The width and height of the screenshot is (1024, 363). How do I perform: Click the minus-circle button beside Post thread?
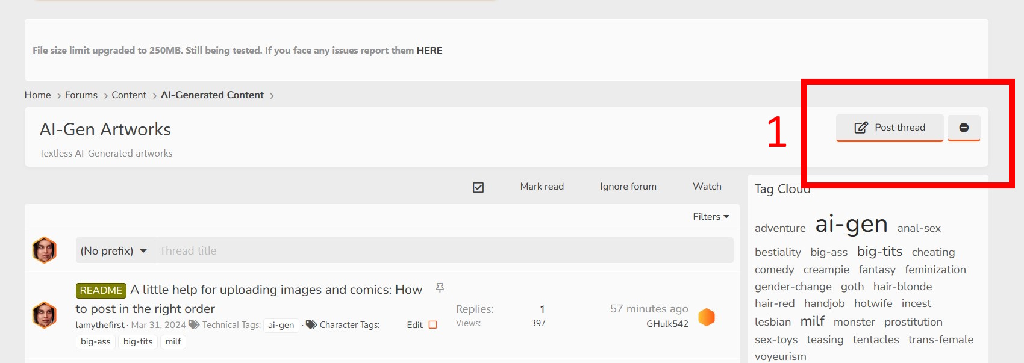964,128
